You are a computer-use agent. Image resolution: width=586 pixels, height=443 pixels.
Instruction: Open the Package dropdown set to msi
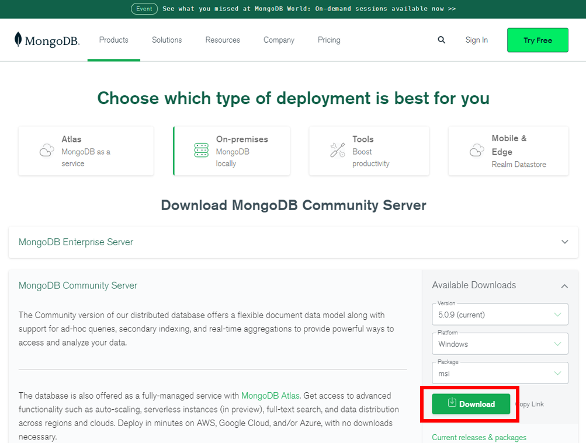tap(500, 373)
